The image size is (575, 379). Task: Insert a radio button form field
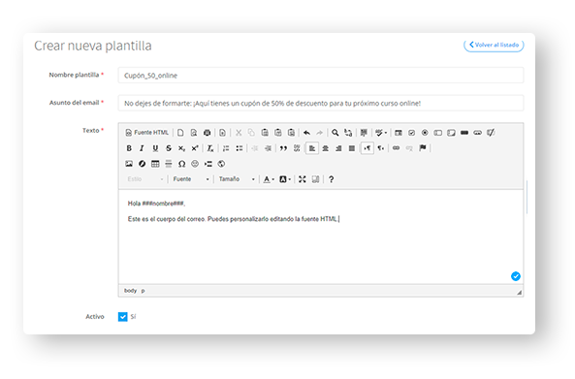(x=425, y=133)
